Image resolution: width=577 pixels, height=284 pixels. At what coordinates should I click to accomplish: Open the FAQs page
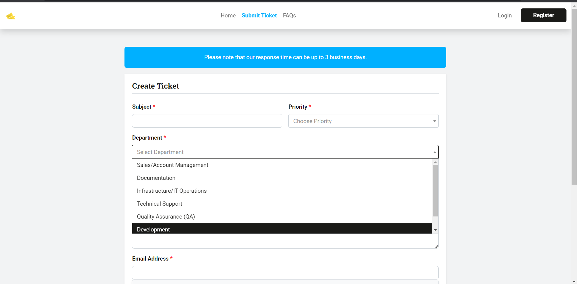pos(289,15)
